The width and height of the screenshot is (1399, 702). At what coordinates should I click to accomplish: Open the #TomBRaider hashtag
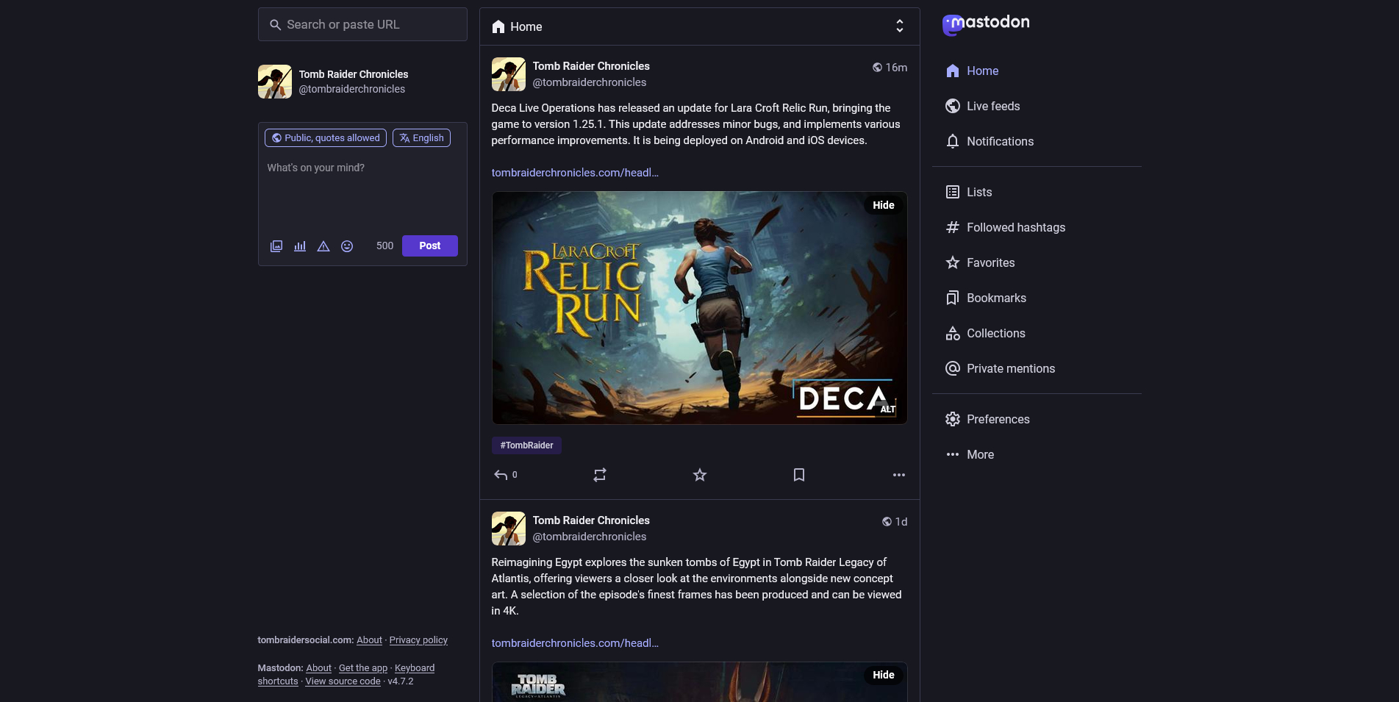(x=526, y=445)
